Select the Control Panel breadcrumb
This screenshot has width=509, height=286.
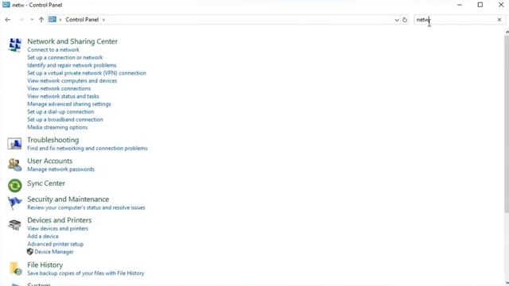(x=82, y=19)
